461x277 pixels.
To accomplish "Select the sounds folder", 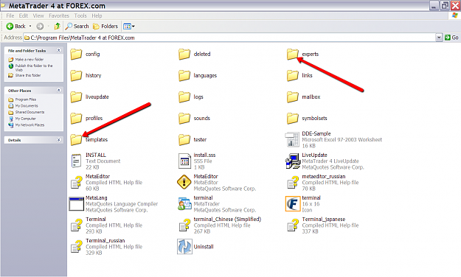I will pyautogui.click(x=194, y=119).
